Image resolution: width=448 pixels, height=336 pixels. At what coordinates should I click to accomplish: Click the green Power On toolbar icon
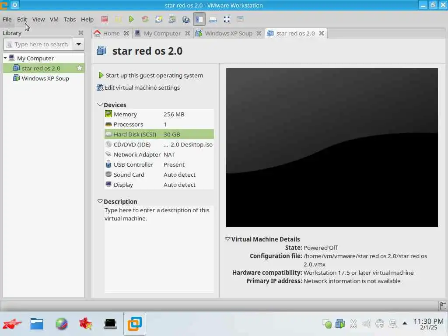click(x=131, y=19)
